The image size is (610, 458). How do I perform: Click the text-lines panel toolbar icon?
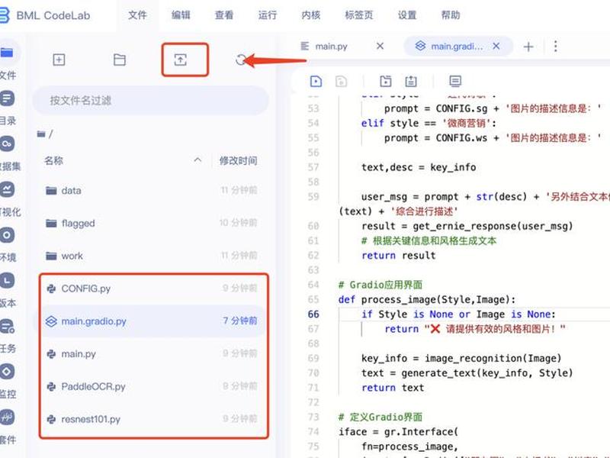tap(455, 81)
